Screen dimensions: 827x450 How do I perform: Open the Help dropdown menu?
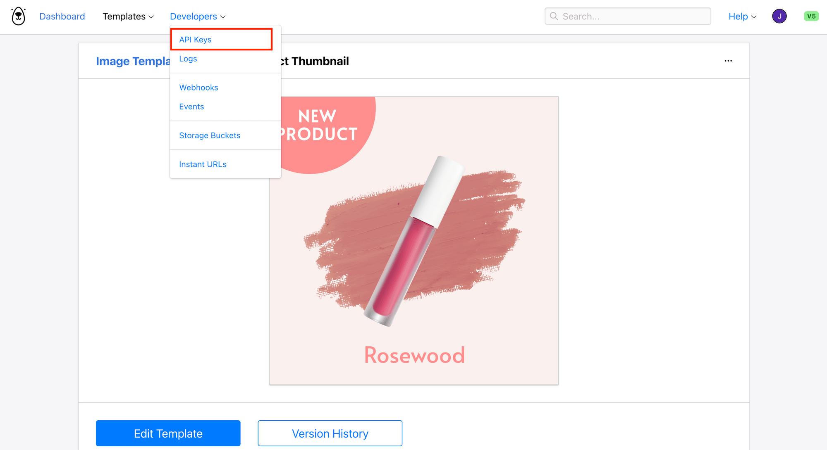point(742,17)
